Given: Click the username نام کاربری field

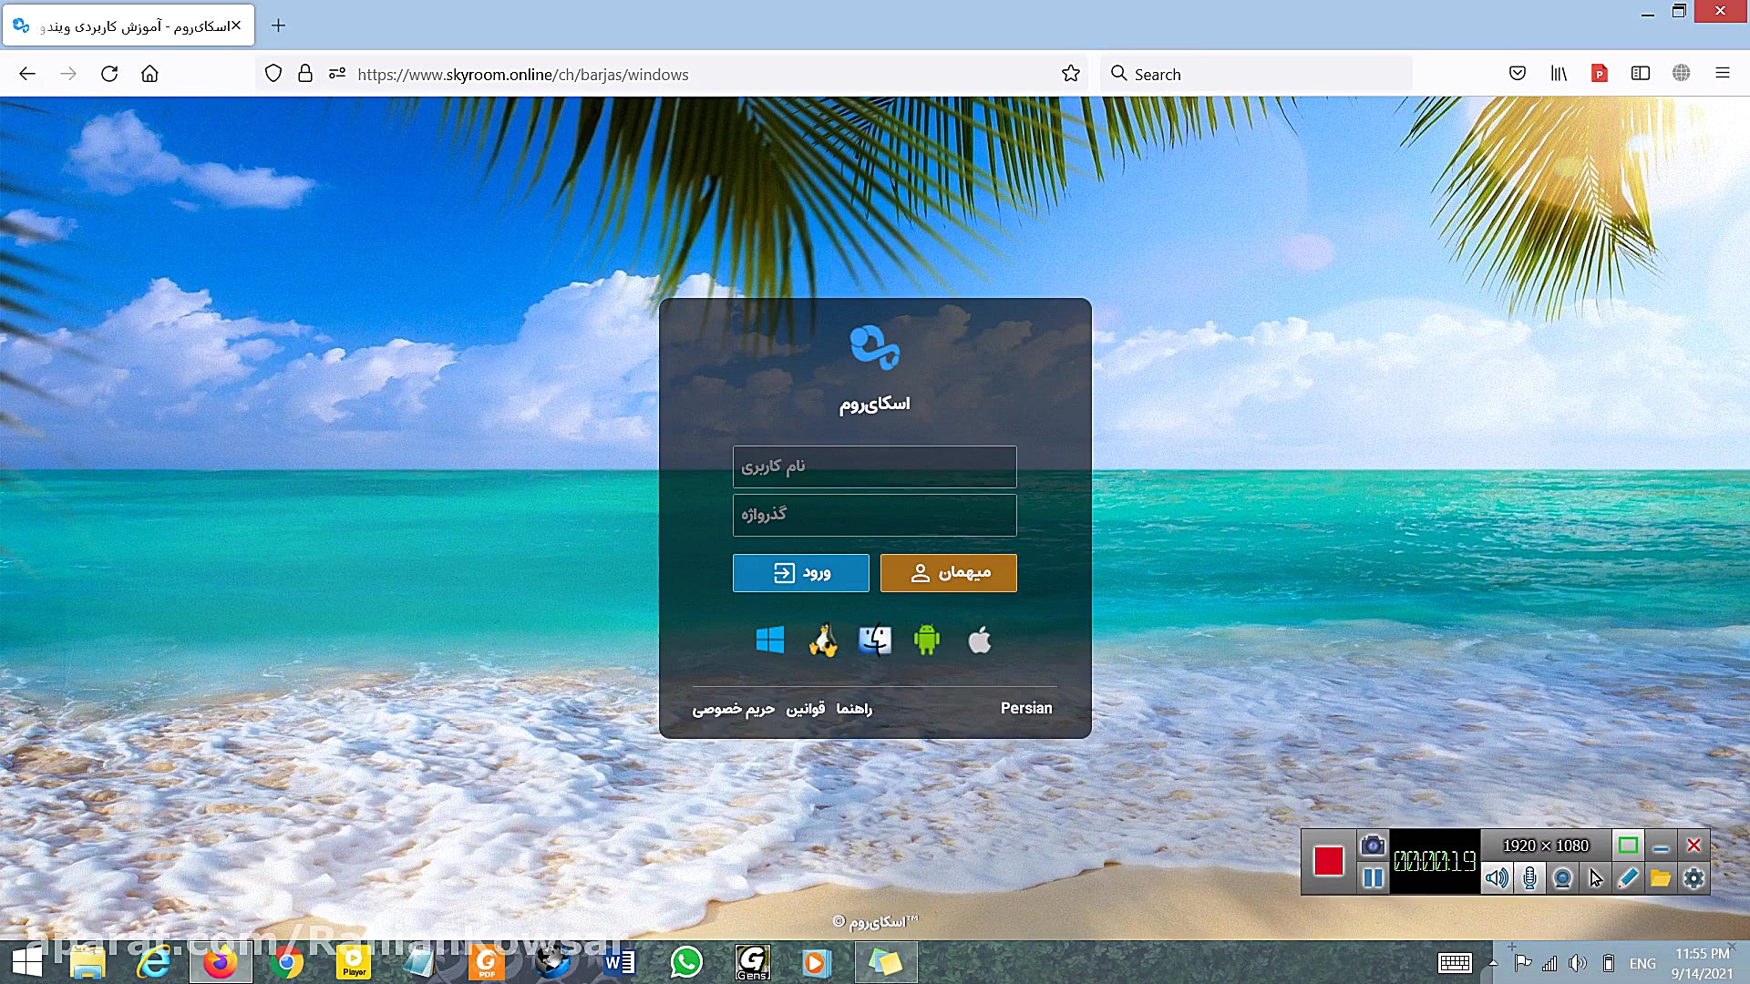Looking at the screenshot, I should [874, 466].
